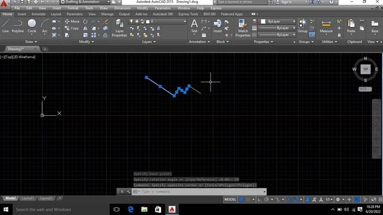Click the WCS label under ViewCube

pos(365,89)
